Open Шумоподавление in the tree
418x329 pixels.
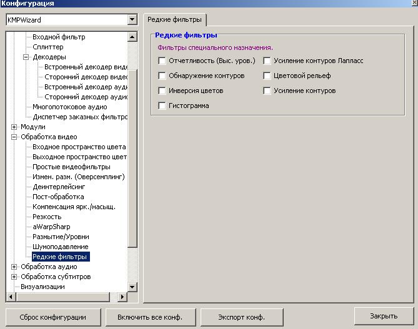[60, 247]
